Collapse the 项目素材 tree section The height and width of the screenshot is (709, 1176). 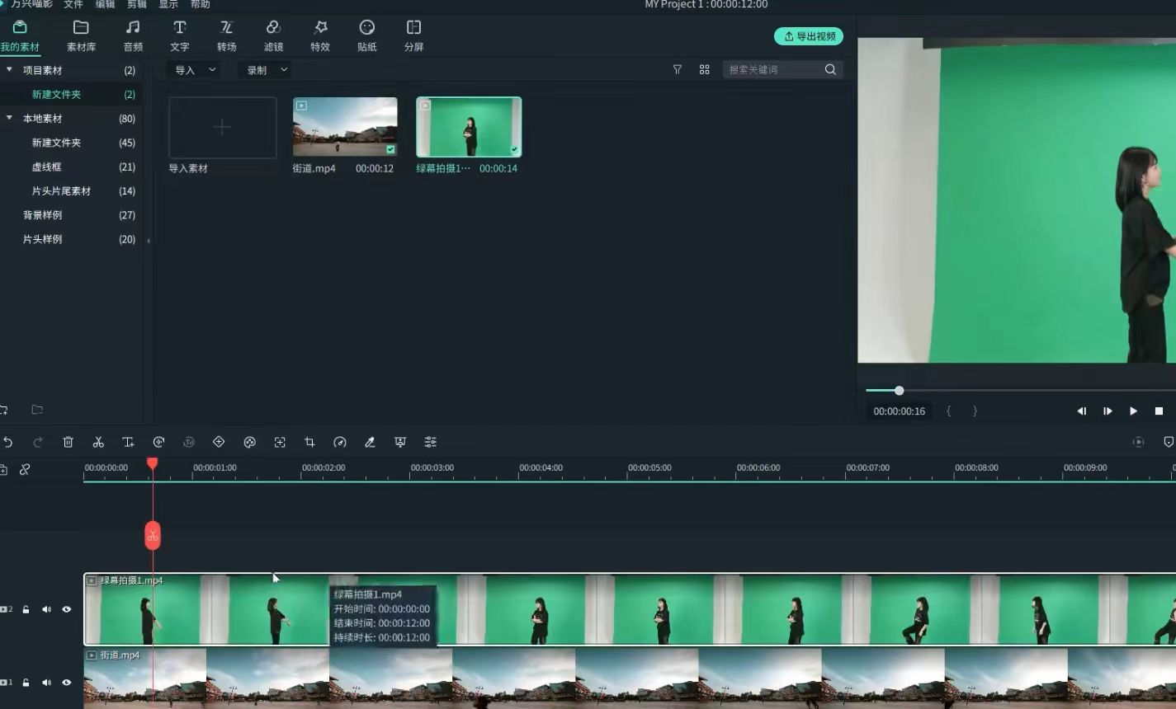(x=9, y=70)
